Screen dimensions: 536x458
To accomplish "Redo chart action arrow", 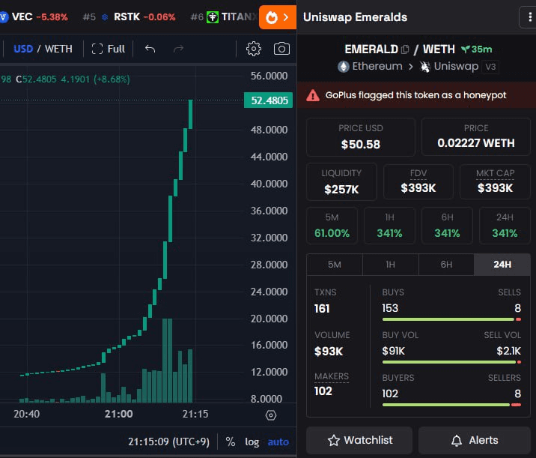I will click(178, 49).
